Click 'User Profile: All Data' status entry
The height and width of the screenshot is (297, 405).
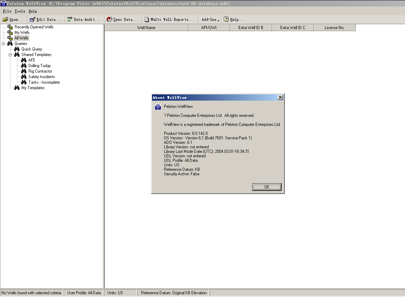point(84,293)
